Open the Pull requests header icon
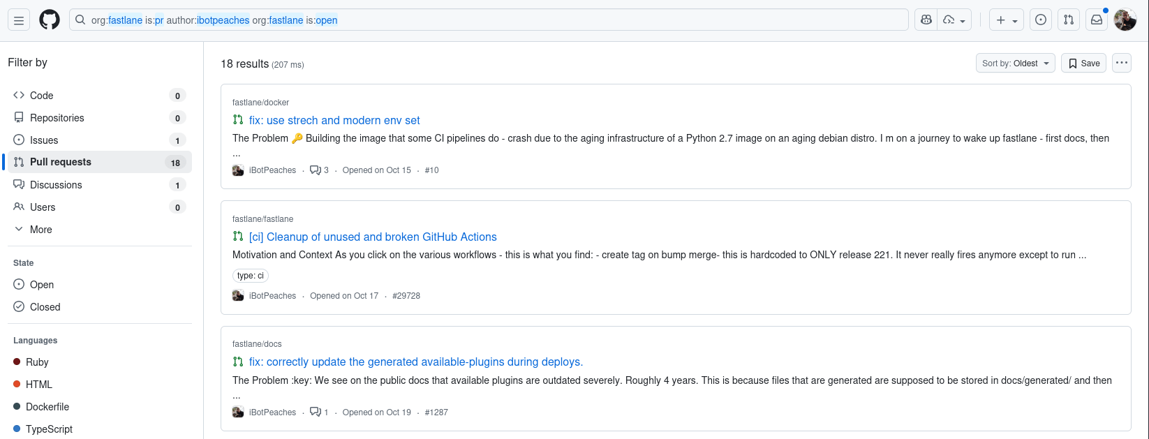 1069,20
